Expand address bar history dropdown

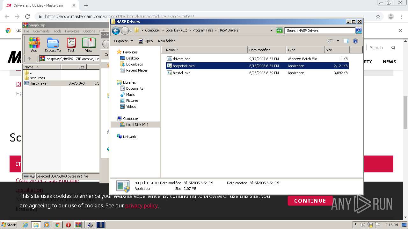(x=271, y=31)
